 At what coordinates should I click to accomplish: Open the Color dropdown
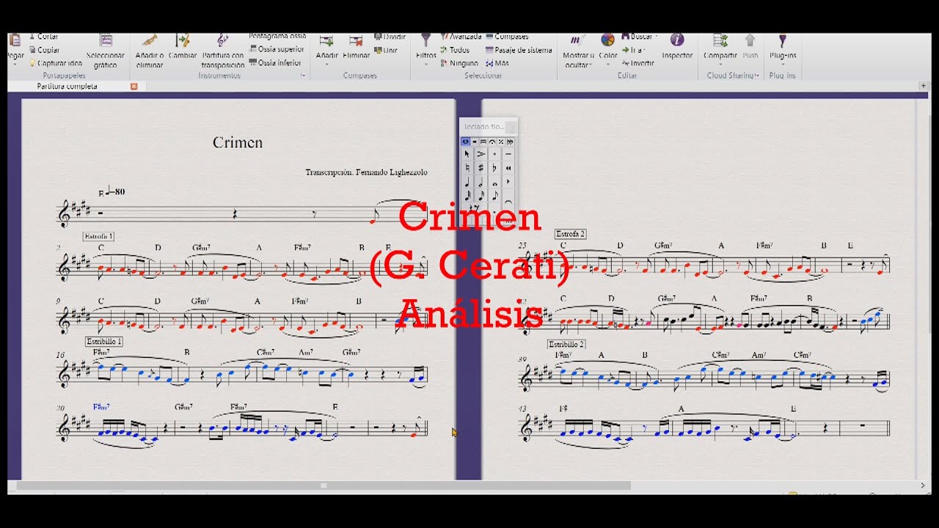pyautogui.click(x=608, y=65)
